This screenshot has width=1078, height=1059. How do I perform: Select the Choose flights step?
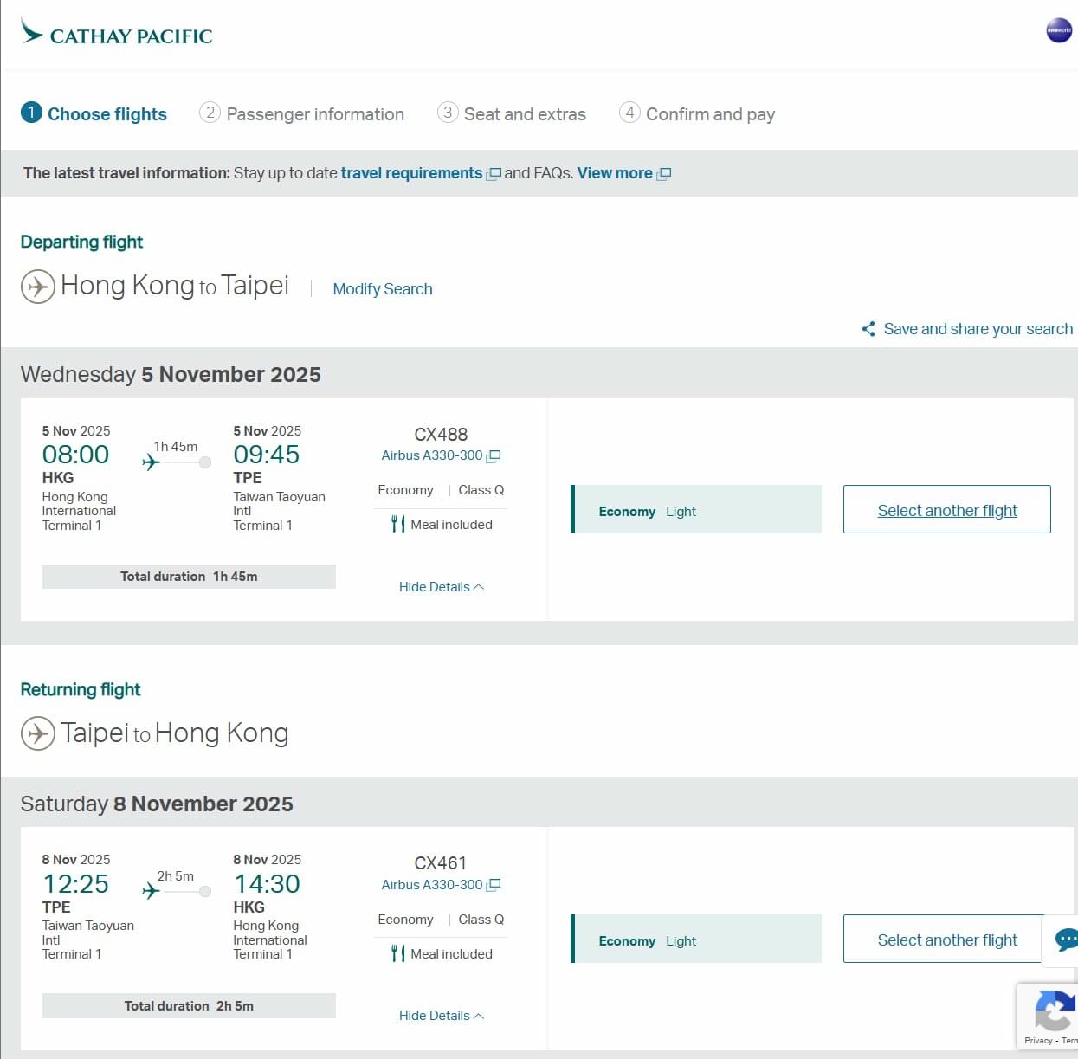click(x=94, y=114)
